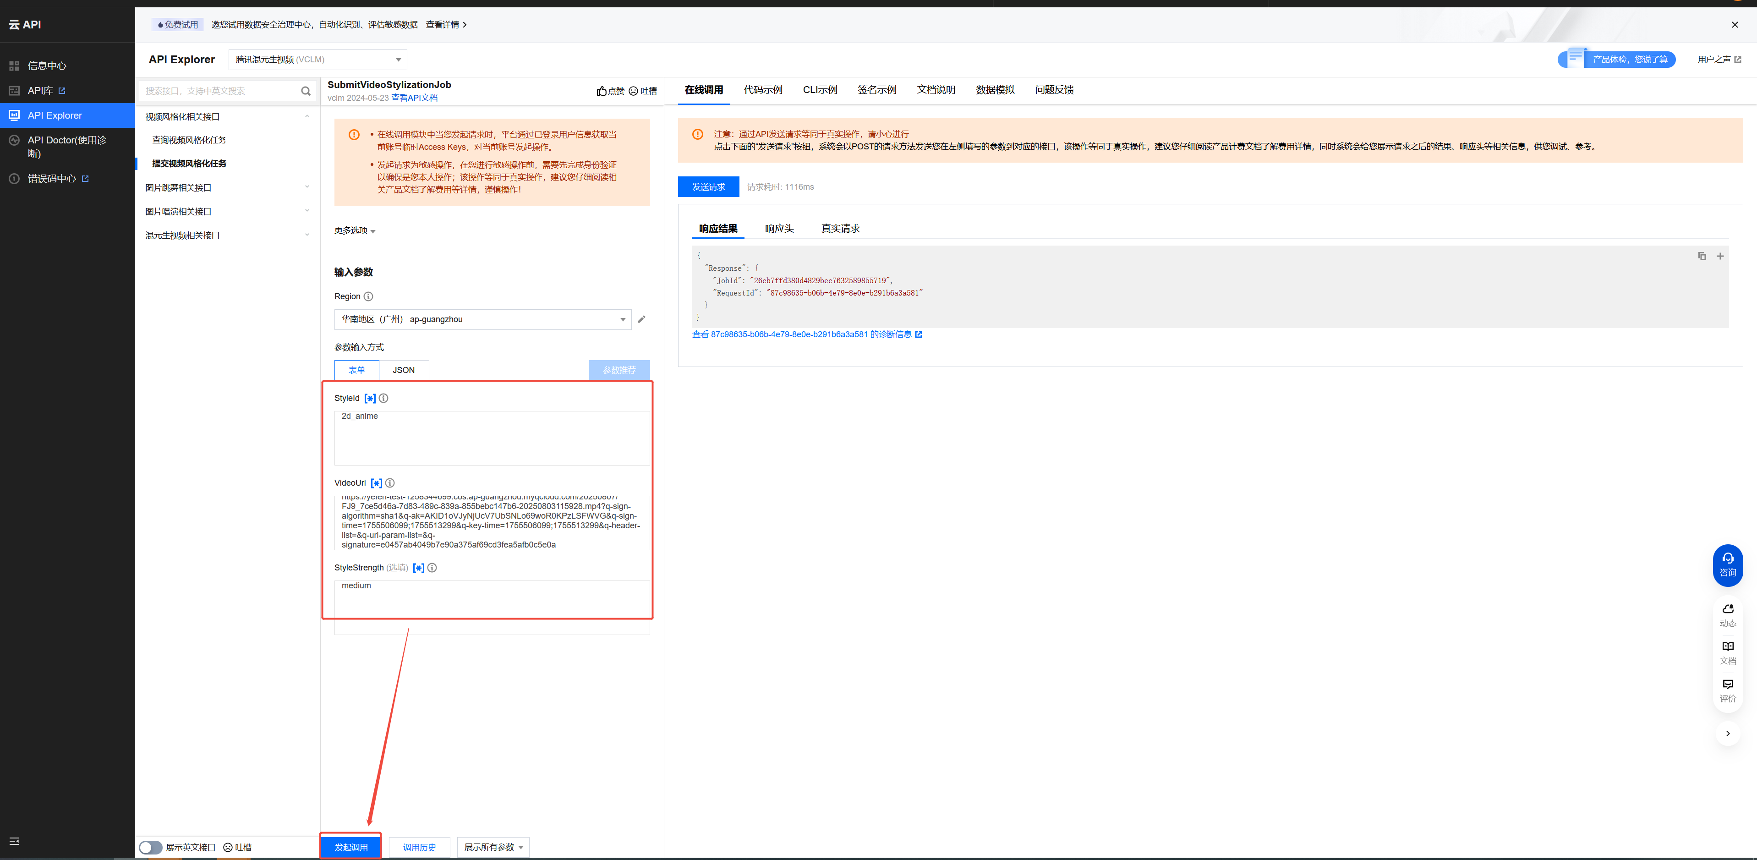
Task: Click the StyleId info icon
Action: pos(383,398)
